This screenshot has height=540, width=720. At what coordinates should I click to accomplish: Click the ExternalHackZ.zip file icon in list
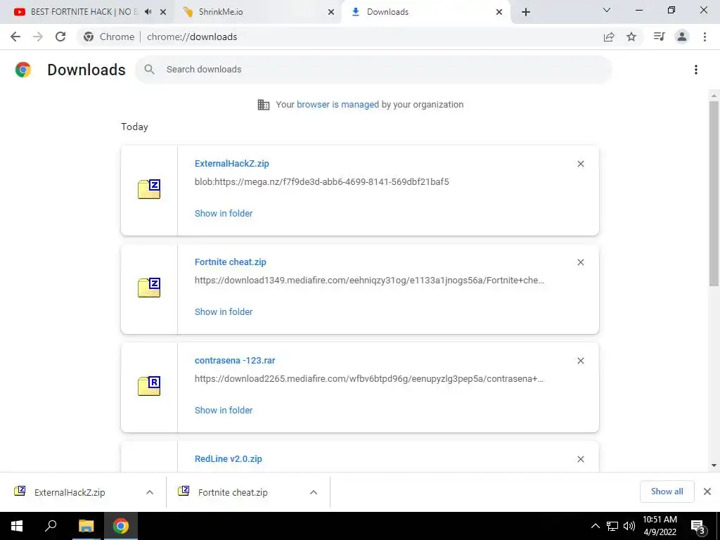pyautogui.click(x=149, y=189)
